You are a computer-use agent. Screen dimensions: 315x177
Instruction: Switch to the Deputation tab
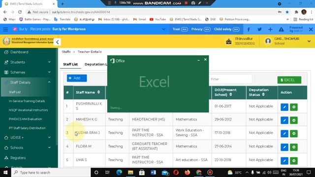tap(96, 64)
